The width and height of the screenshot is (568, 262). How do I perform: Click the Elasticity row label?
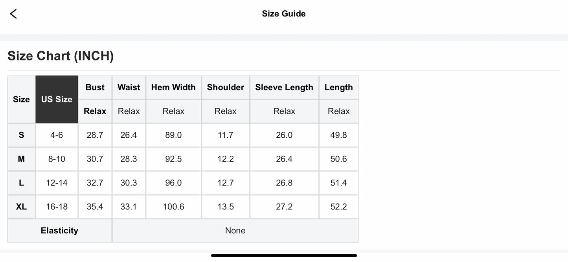tap(59, 231)
